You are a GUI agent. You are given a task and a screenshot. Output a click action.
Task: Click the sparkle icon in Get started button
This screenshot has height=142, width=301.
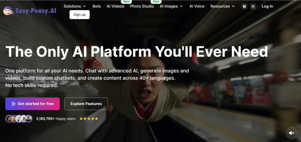coord(13,104)
